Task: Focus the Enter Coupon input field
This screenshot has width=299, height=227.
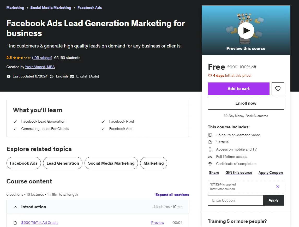Action: tap(236, 200)
